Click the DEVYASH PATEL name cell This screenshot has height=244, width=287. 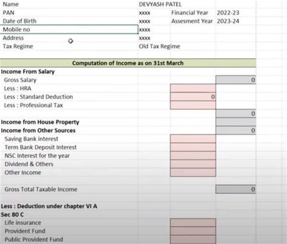pyautogui.click(x=159, y=4)
